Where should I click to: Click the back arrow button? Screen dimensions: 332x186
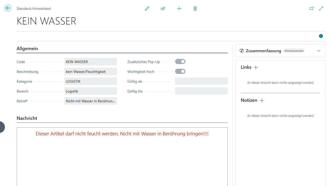tap(8, 8)
